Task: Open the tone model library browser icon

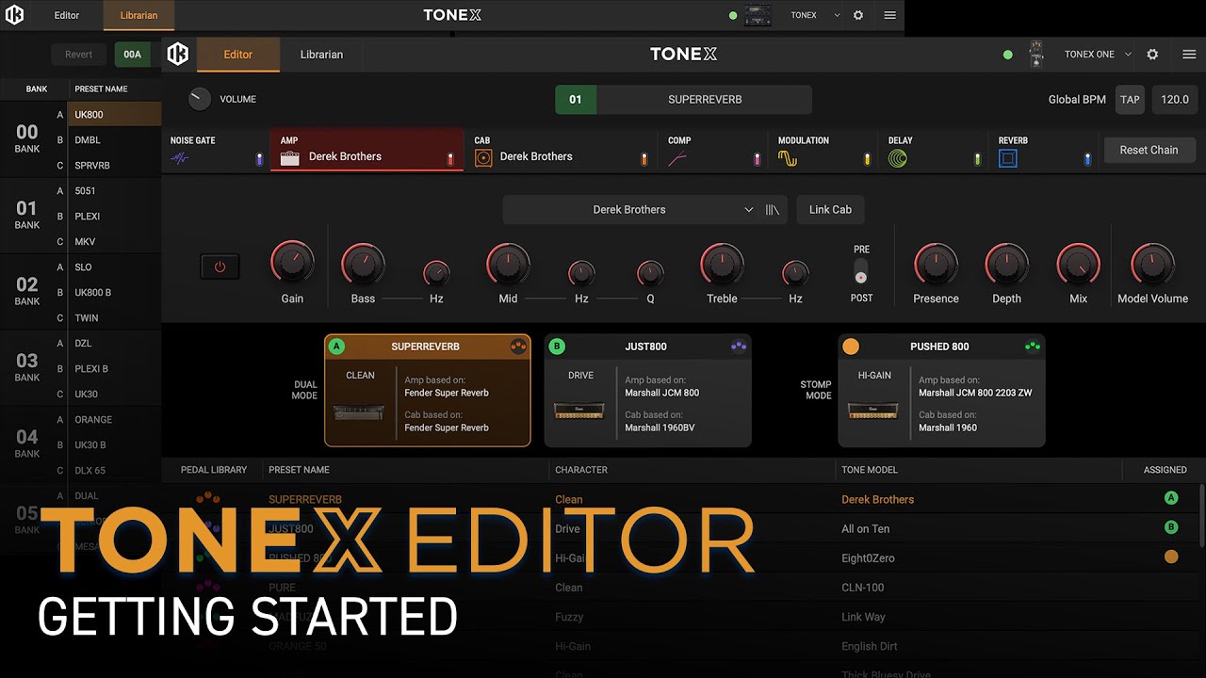Action: [x=773, y=210]
